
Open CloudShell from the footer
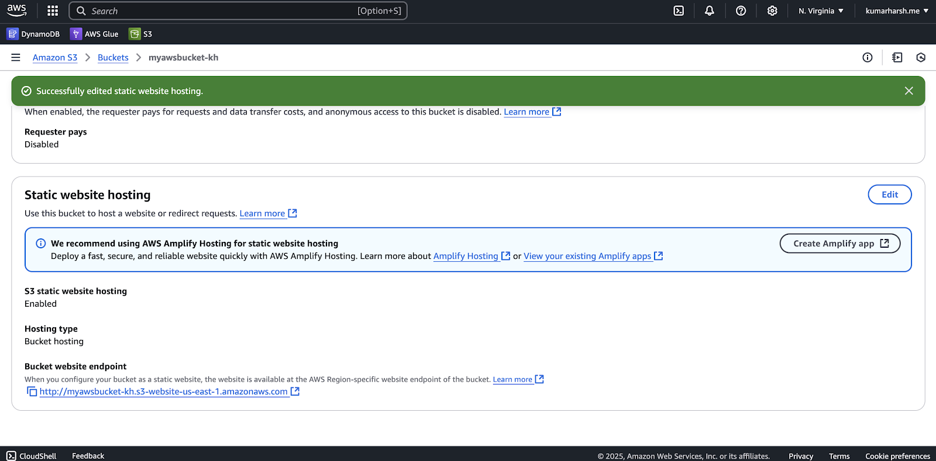pos(32,456)
